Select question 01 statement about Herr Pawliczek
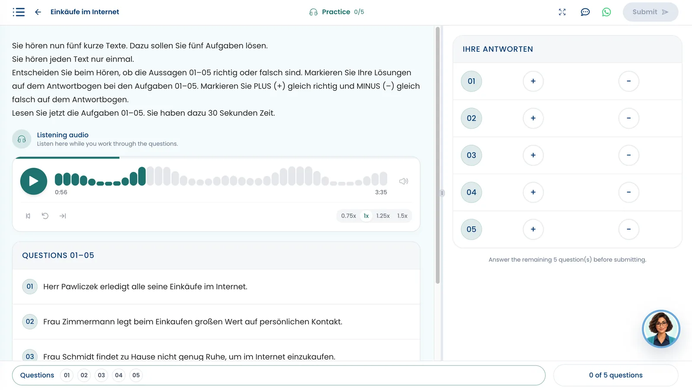Screen dimensions: 692x390 [216, 287]
